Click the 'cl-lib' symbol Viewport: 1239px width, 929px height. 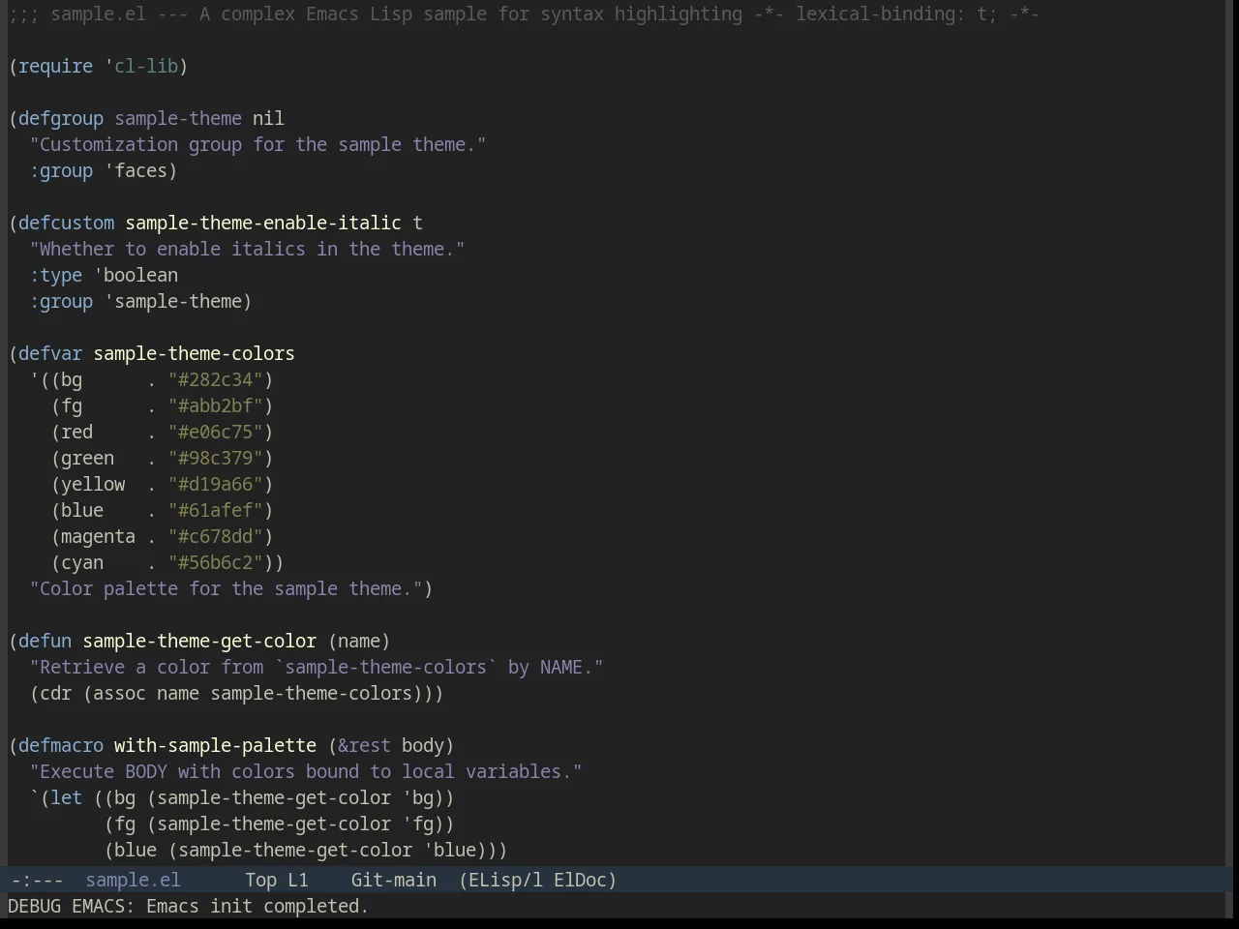tap(146, 66)
